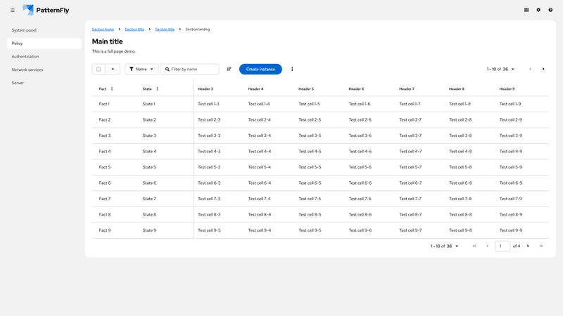This screenshot has width=563, height=316.
Task: Click the sort order icon in toolbar
Action: (229, 69)
